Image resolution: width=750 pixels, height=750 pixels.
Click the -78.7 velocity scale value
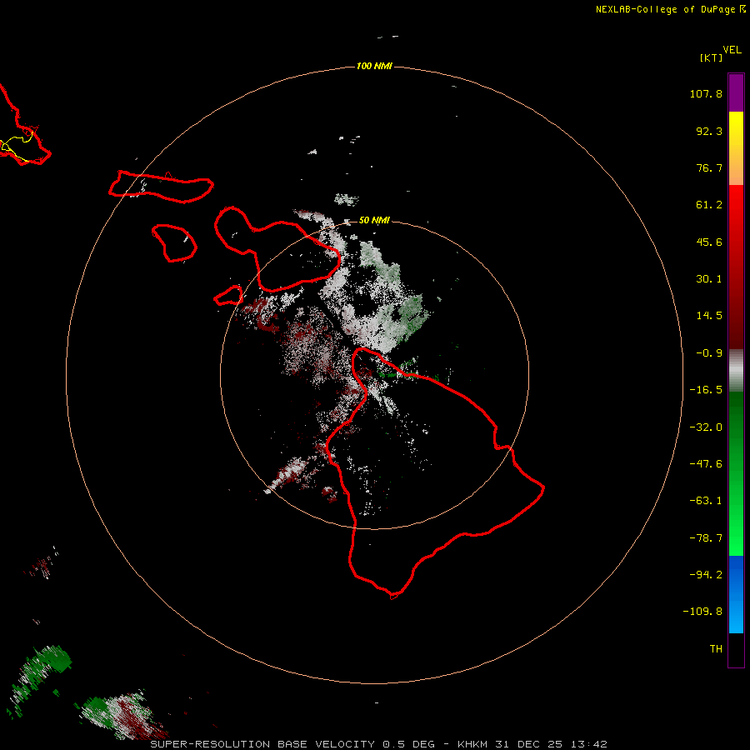tap(706, 538)
